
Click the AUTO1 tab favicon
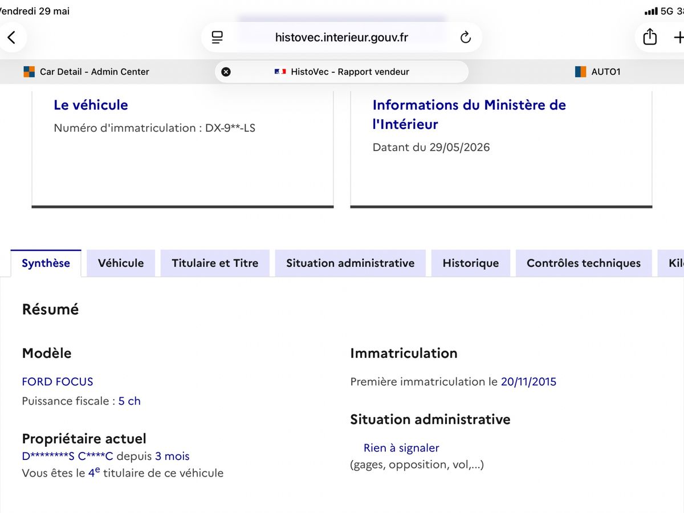[580, 72]
